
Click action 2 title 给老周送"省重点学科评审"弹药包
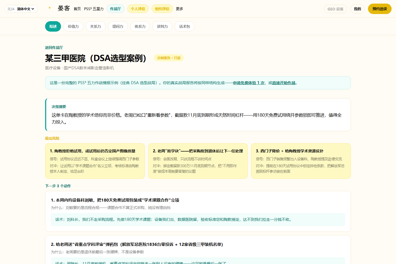[x=137, y=244]
